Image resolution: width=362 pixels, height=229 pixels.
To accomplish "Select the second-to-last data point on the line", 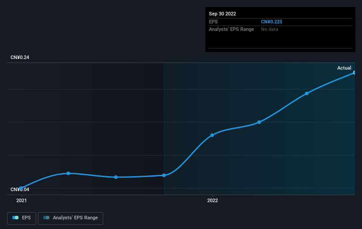I will (x=307, y=93).
